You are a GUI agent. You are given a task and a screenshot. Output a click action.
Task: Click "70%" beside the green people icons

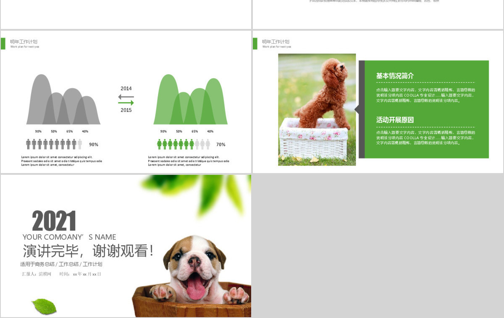[x=220, y=145]
